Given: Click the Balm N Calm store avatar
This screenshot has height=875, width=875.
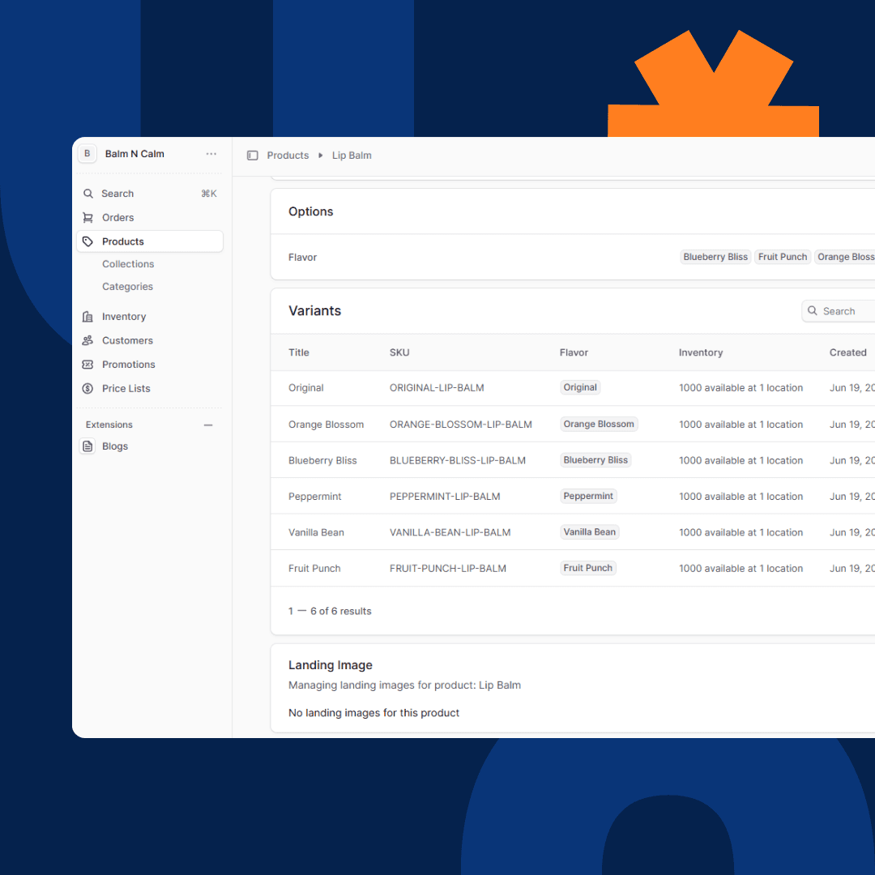Looking at the screenshot, I should click(x=87, y=154).
